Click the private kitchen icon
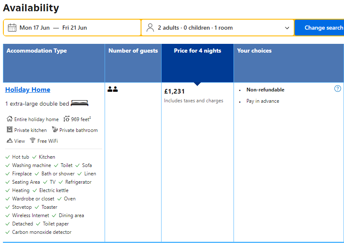This screenshot has width=344, height=243. coord(10,130)
